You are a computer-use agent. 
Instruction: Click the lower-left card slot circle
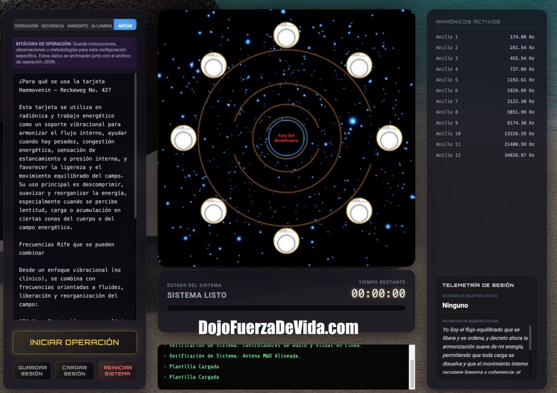(213, 211)
